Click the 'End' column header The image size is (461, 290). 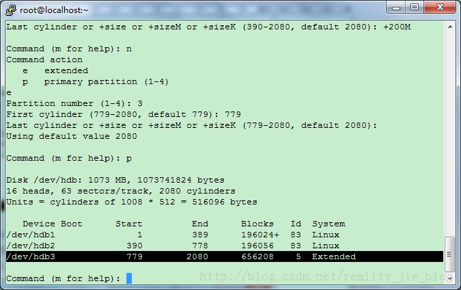200,224
